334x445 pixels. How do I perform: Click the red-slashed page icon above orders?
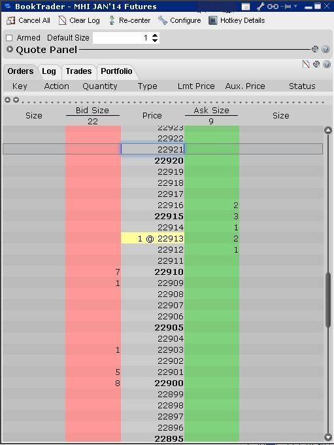(306, 64)
